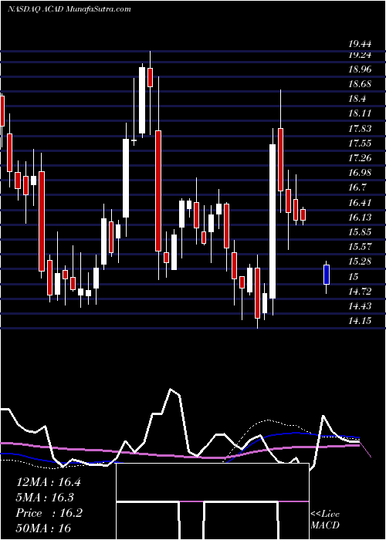Click the 17.55 price axis label
This screenshot has height=540, width=386.
(x=360, y=143)
